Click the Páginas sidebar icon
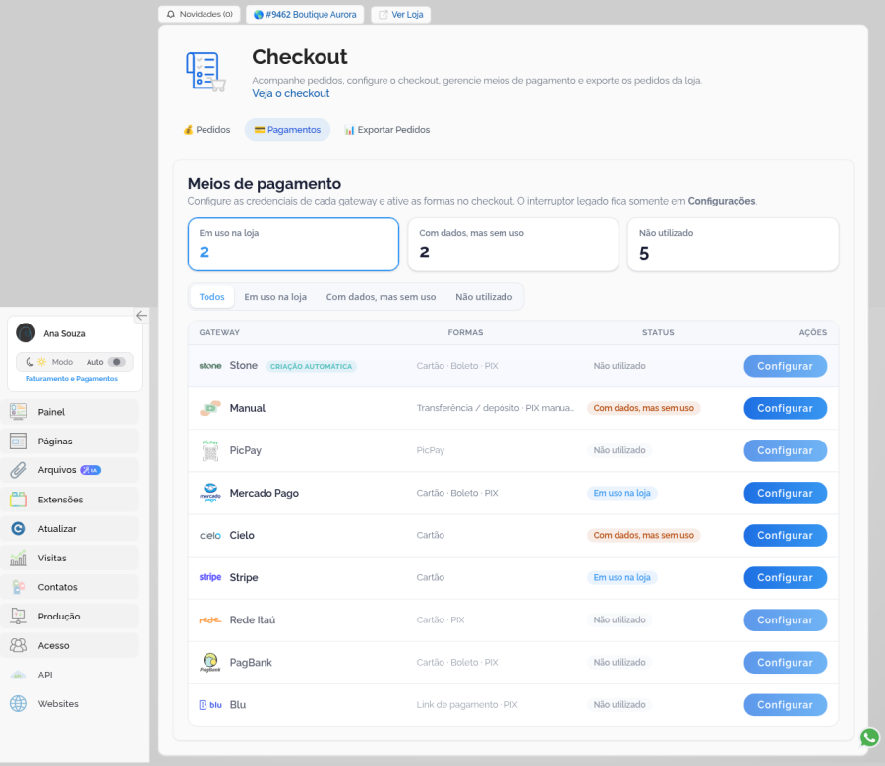Screen dimensions: 885x766 [x=18, y=441]
